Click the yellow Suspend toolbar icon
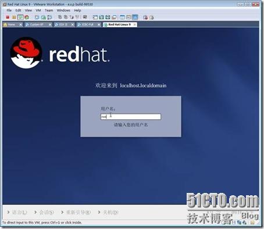264x229 pixels. click(14, 17)
